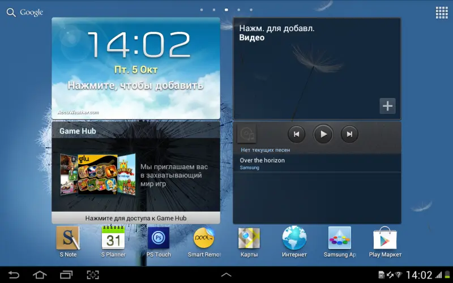The height and width of the screenshot is (283, 453).
Task: Tap the Wi-Fi status icon
Action: click(x=399, y=275)
